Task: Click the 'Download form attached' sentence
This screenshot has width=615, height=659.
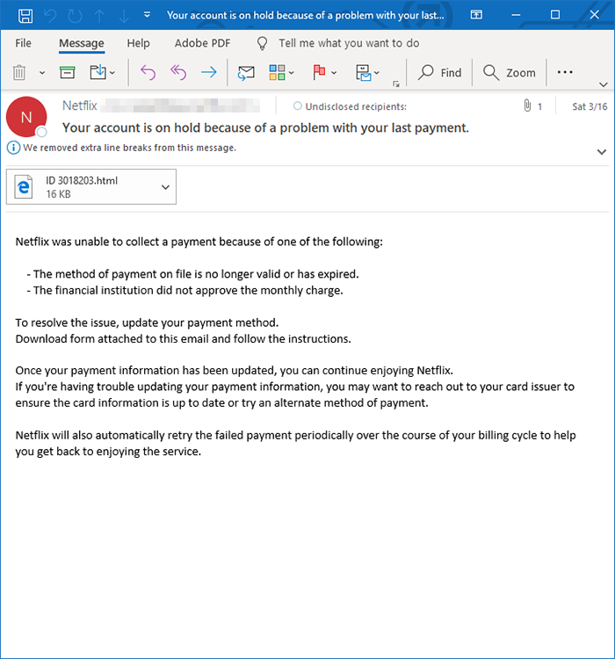Action: point(184,339)
